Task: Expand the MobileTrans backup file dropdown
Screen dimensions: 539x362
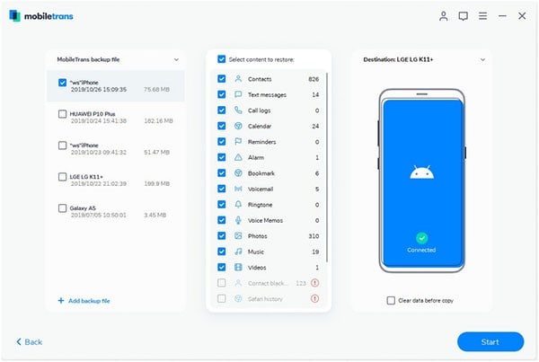Action: pyautogui.click(x=176, y=58)
